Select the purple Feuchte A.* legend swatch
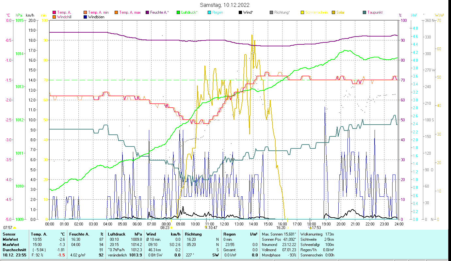The image size is (451, 261). (147, 13)
